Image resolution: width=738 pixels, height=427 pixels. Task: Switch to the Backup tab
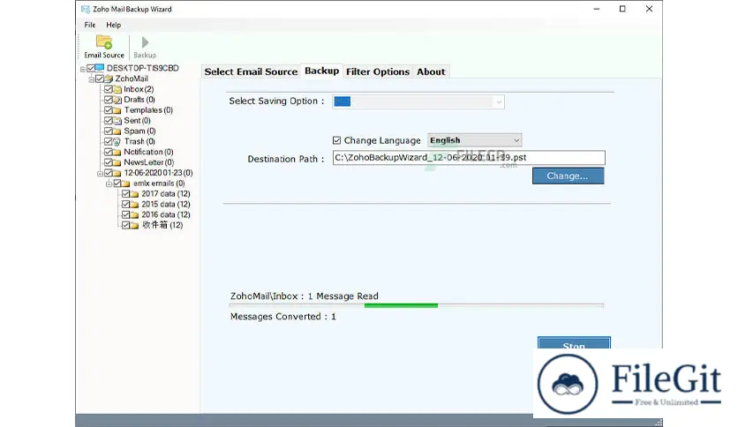point(322,71)
